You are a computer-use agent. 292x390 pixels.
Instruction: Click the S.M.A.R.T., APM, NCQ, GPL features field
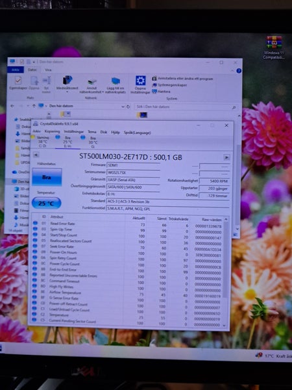(167, 209)
